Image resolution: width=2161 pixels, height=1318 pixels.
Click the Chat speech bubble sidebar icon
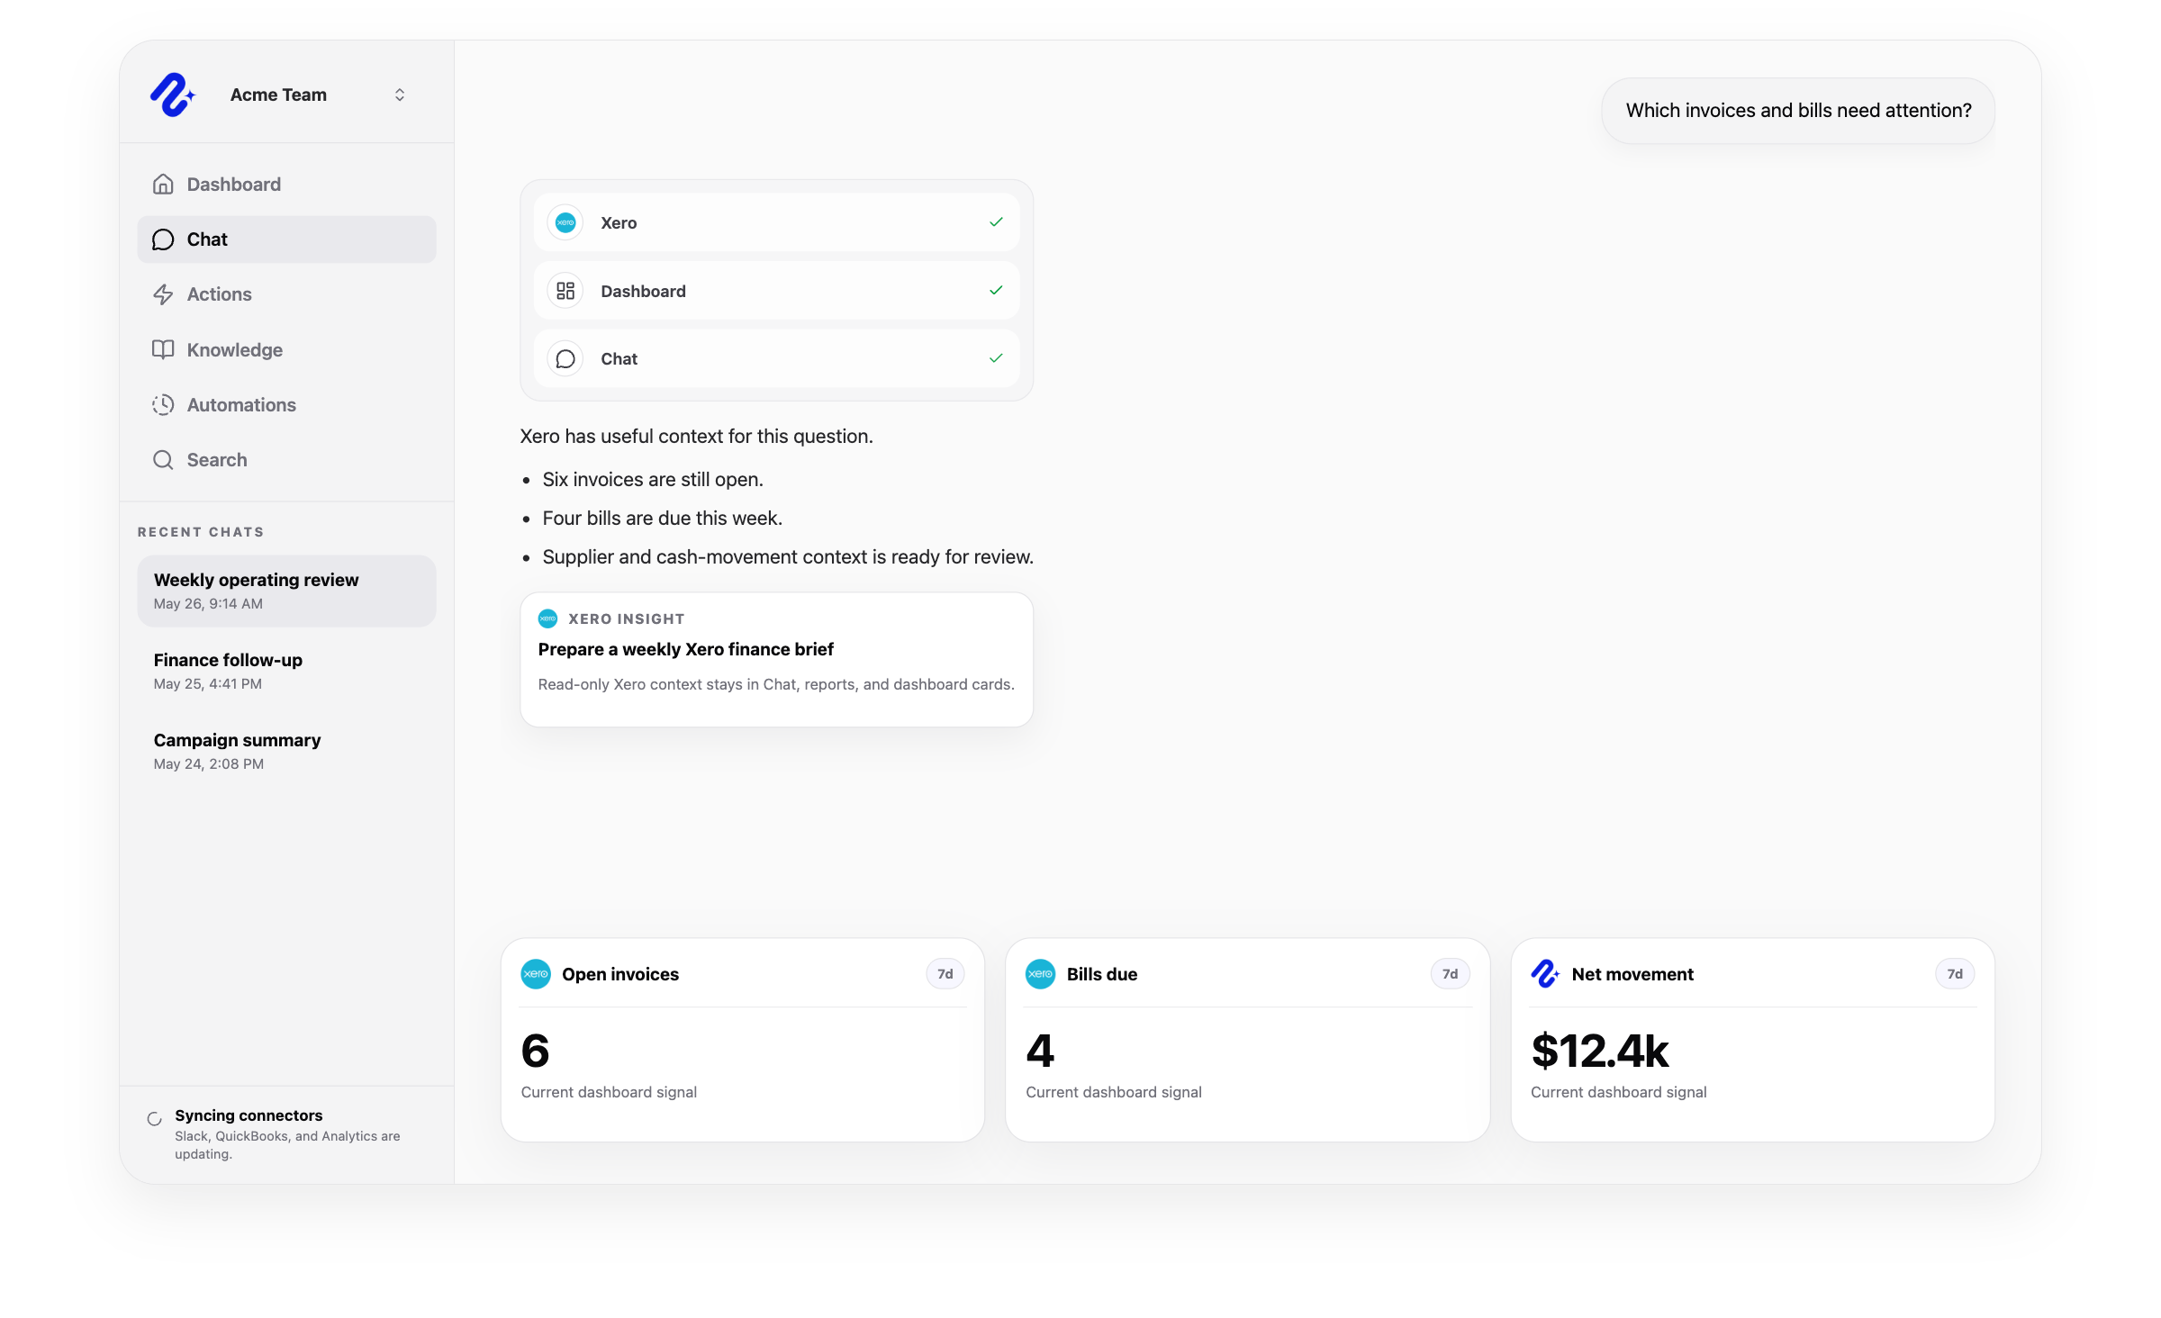(163, 239)
